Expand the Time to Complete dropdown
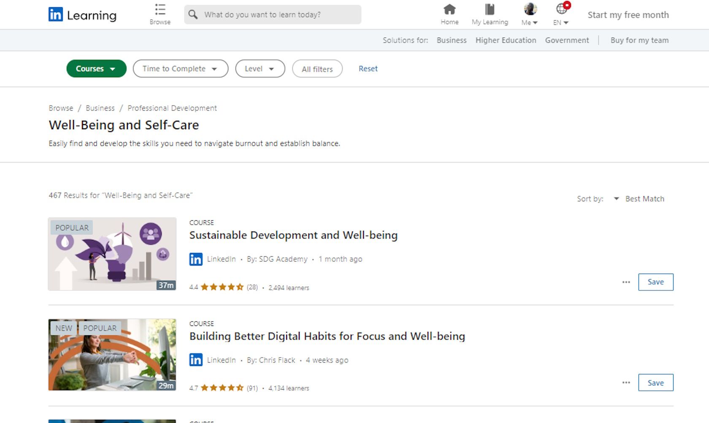 point(180,68)
